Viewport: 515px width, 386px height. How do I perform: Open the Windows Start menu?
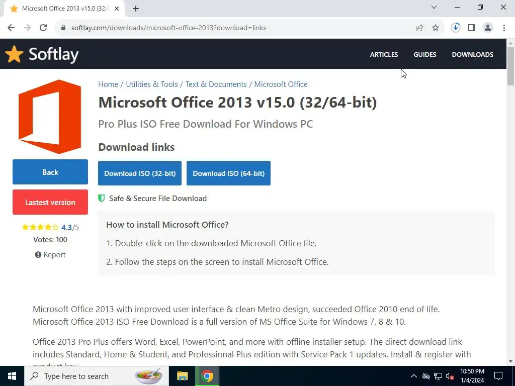coord(12,376)
